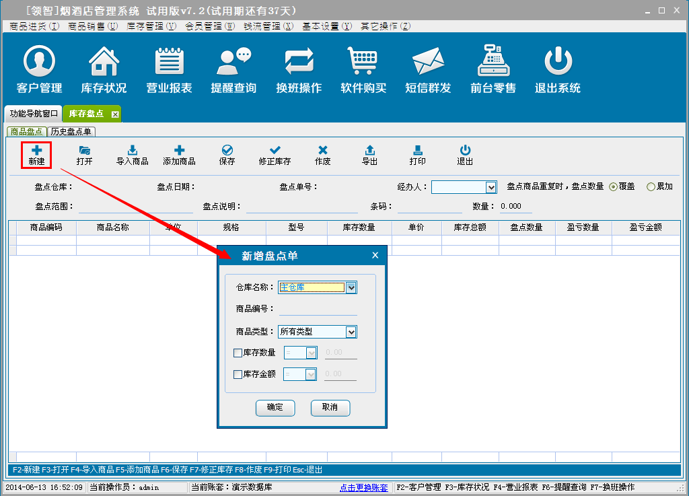Tick the 库存金额 checkbox
Screen dimensions: 689x496
(238, 374)
